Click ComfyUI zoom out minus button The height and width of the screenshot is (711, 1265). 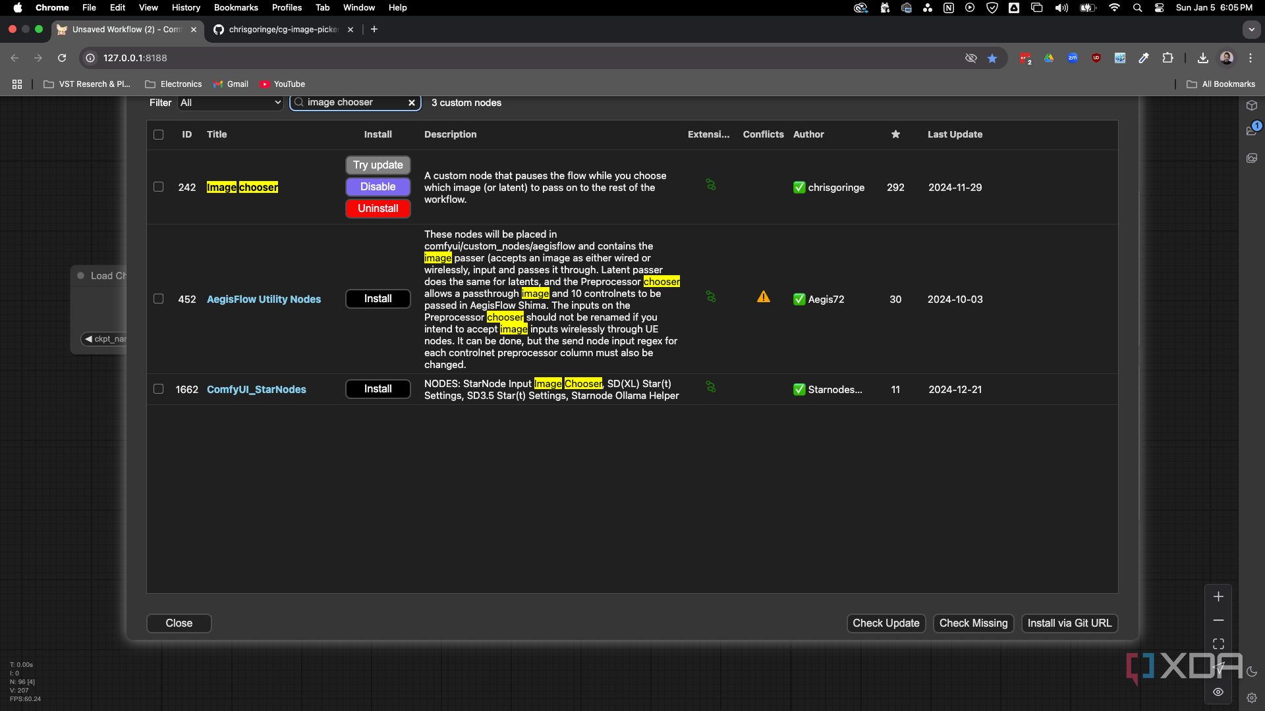coord(1218,620)
